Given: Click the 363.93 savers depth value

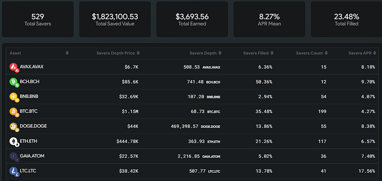Looking at the screenshot, I should coord(196,142).
